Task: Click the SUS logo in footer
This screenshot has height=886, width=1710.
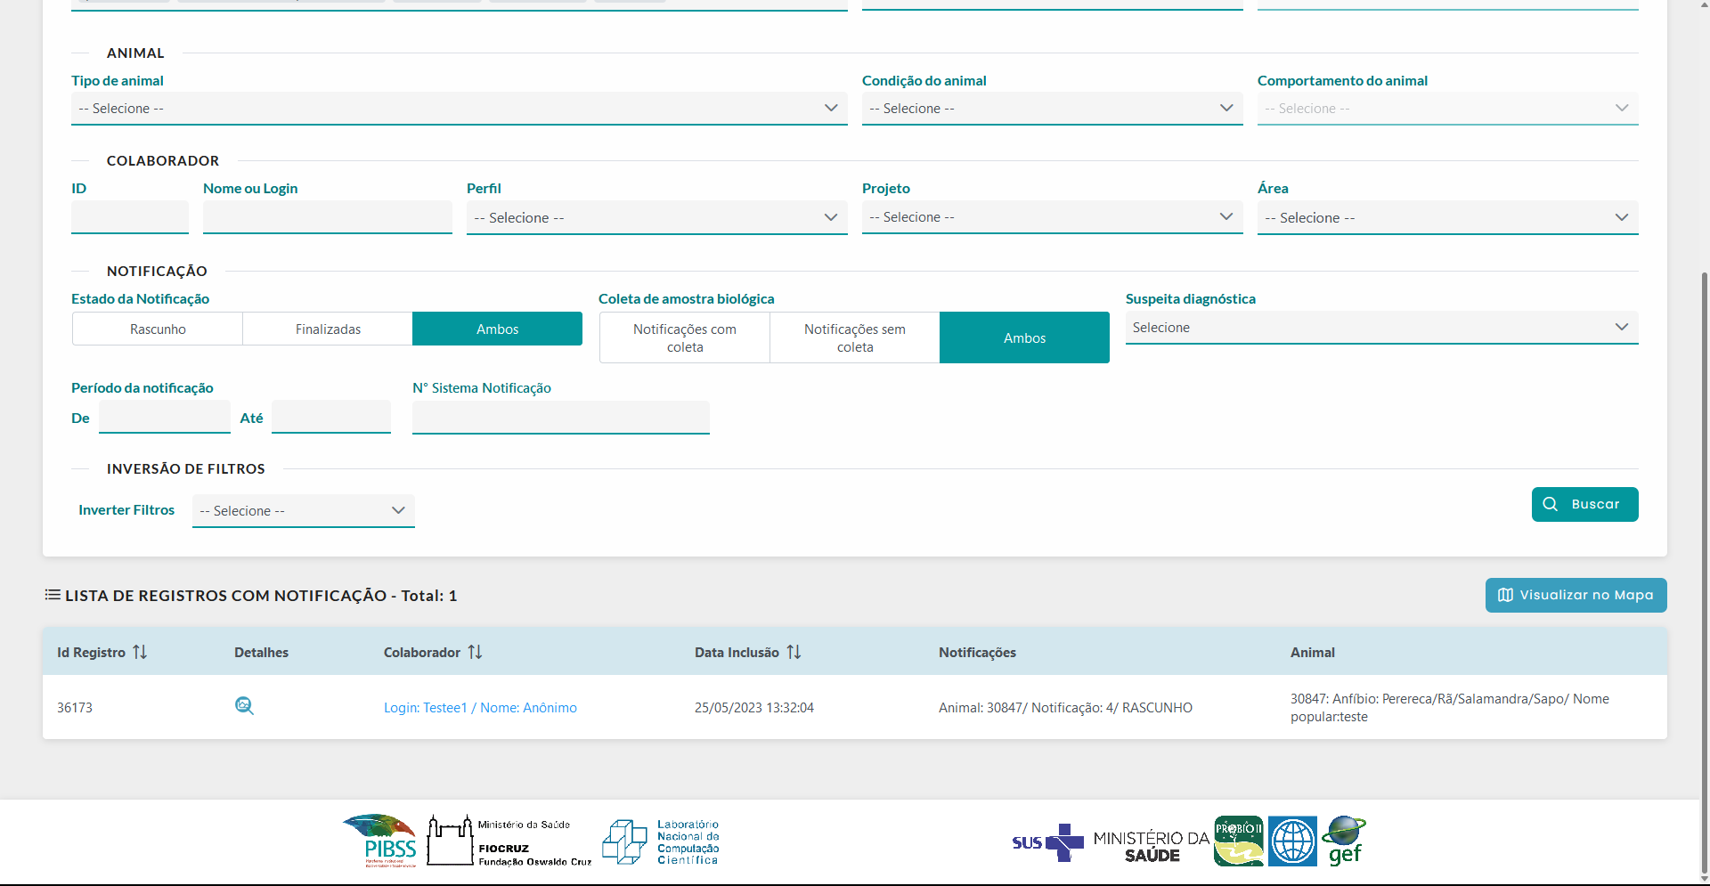Action: (x=1046, y=842)
